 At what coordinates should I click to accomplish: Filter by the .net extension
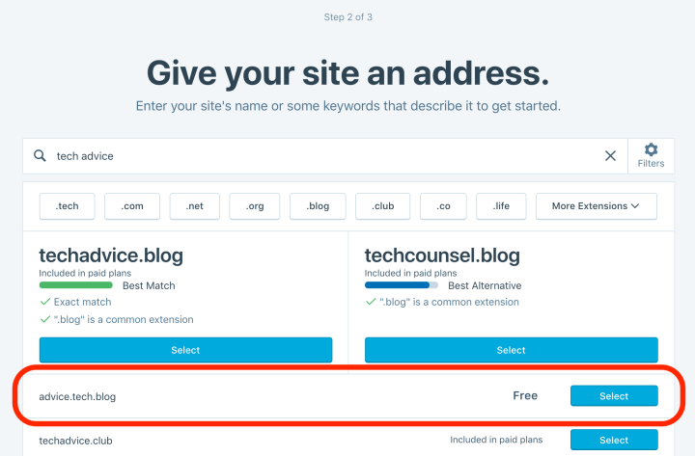[x=194, y=206]
